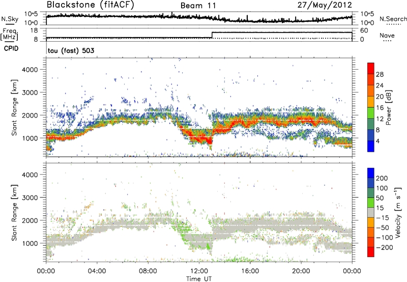Click the 'tau (fast) 503' text
Viewport: 407px width, 282px height.
pyautogui.click(x=71, y=50)
